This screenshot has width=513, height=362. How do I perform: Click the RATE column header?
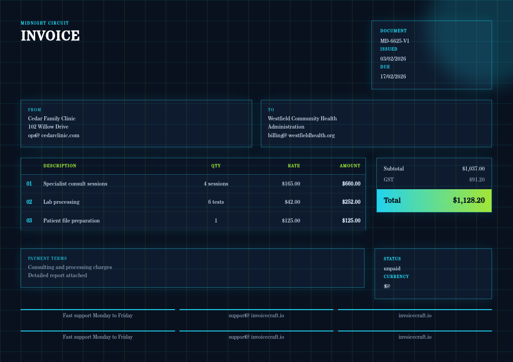[x=294, y=166]
